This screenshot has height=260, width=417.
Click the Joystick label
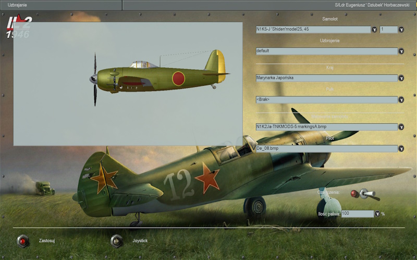click(x=140, y=241)
